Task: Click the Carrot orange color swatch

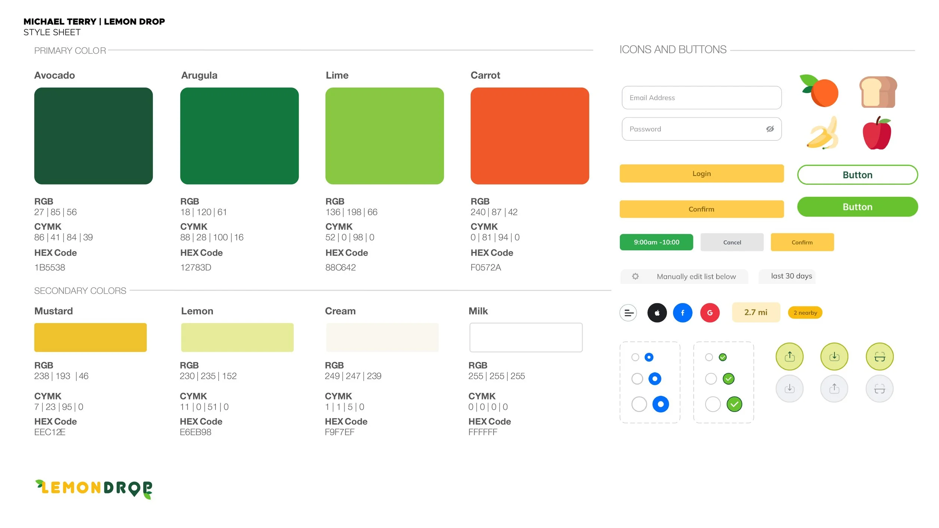Action: pos(529,136)
